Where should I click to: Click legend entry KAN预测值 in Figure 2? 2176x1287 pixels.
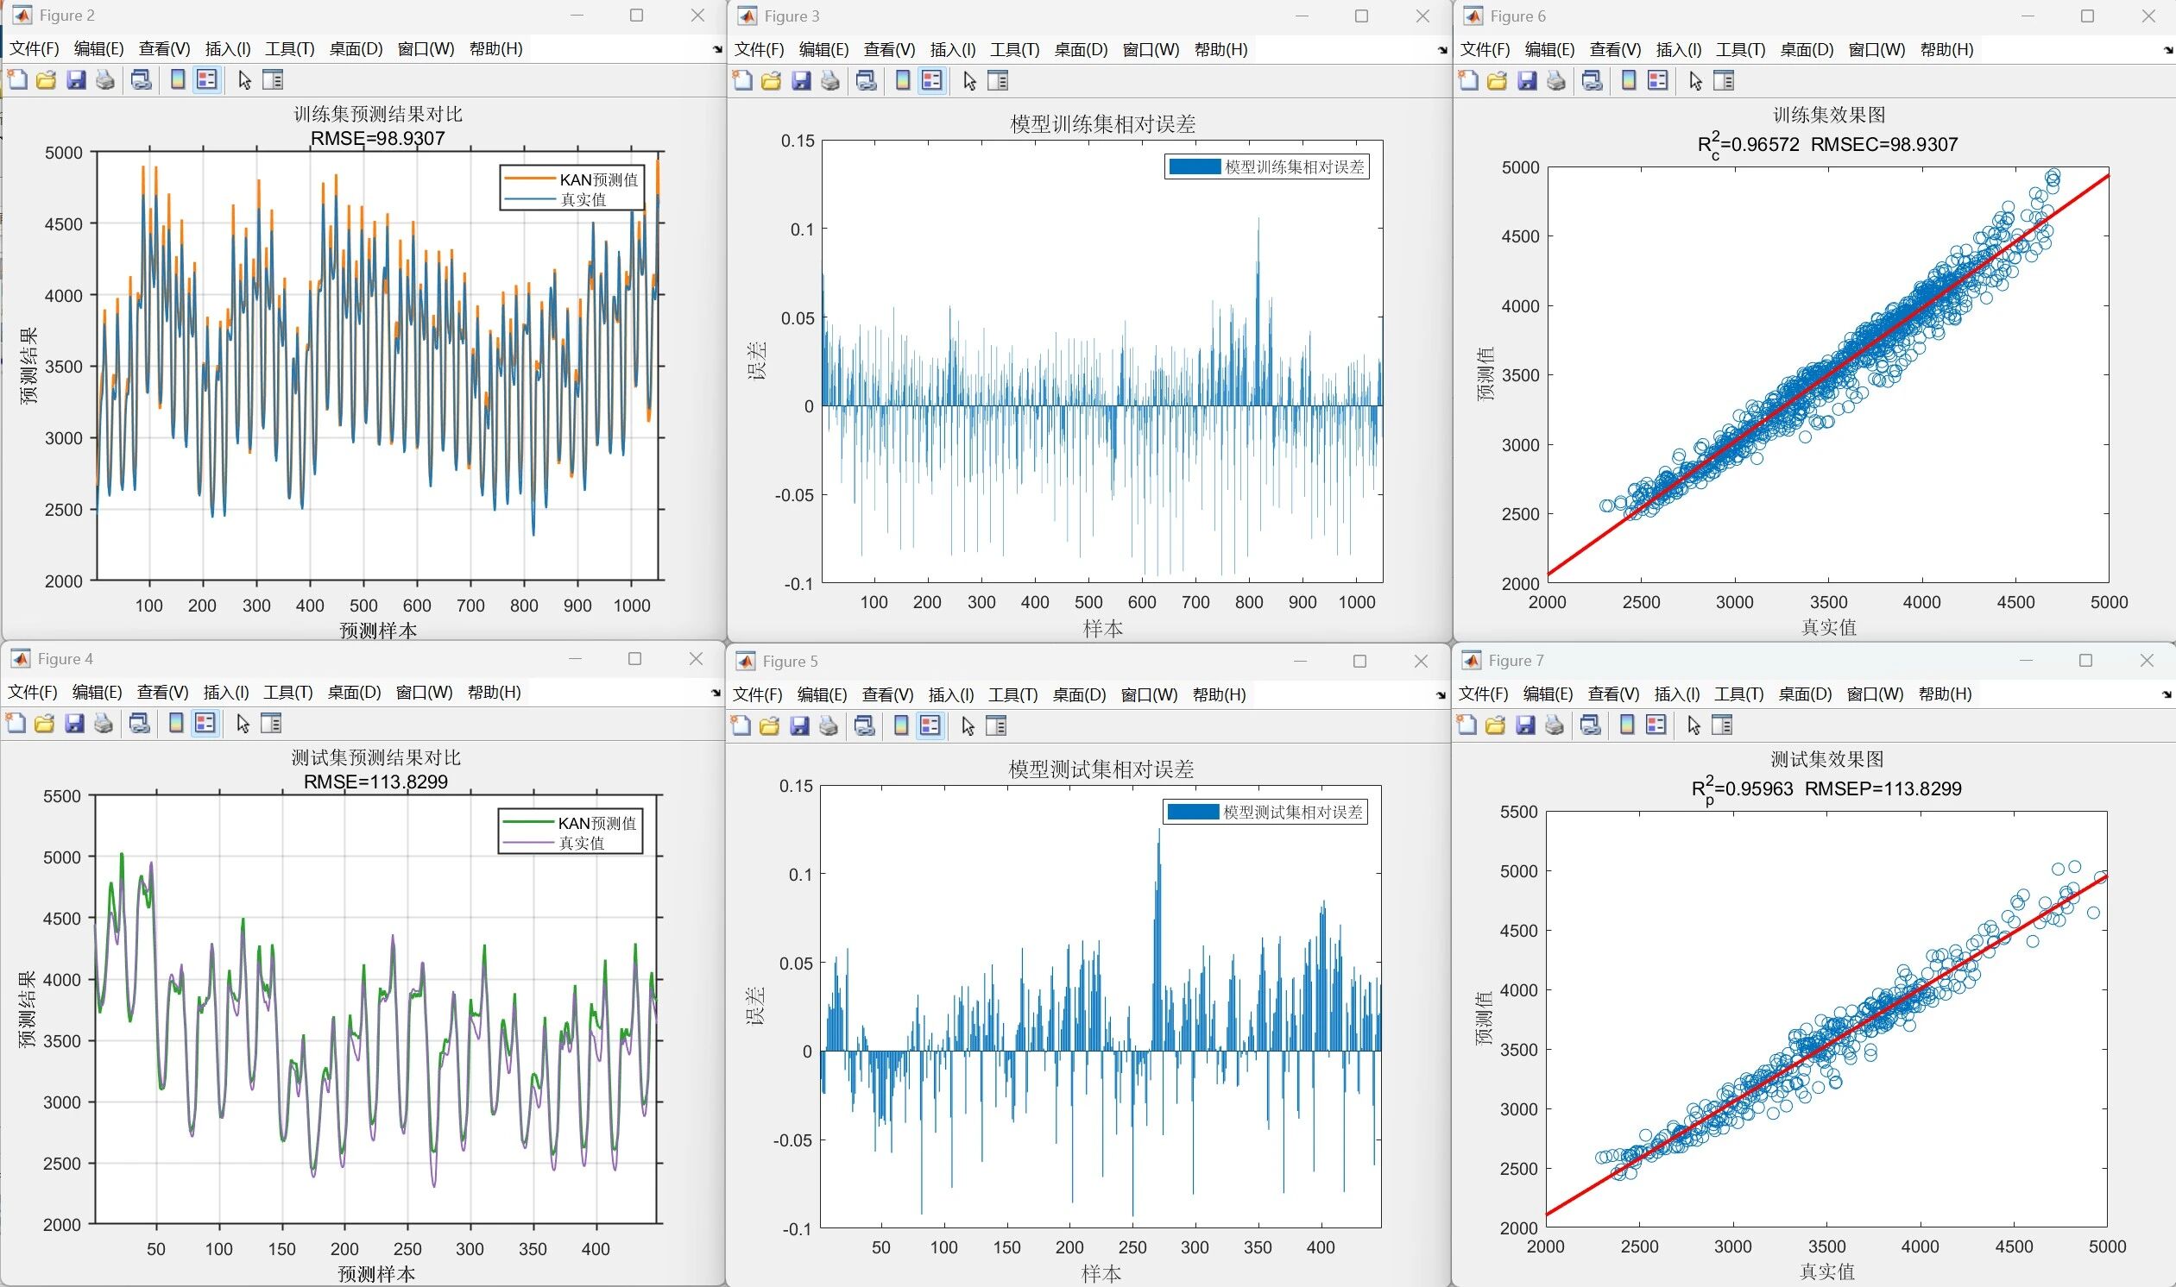(x=599, y=179)
